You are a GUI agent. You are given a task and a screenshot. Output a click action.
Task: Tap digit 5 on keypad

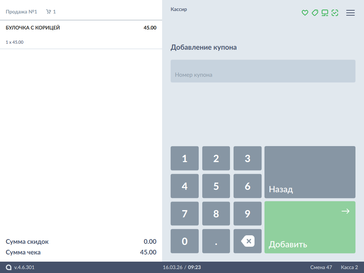[216, 186]
